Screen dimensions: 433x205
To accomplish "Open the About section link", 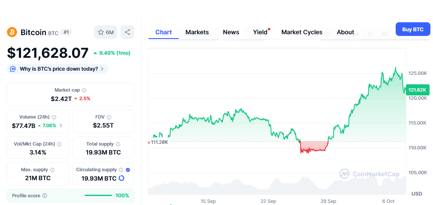I will click(345, 32).
